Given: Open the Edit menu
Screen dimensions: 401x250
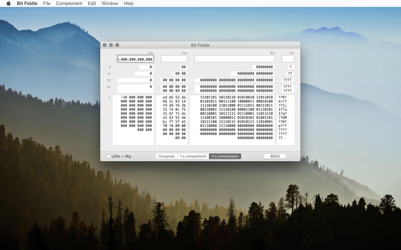Looking at the screenshot, I should pyautogui.click(x=92, y=3).
